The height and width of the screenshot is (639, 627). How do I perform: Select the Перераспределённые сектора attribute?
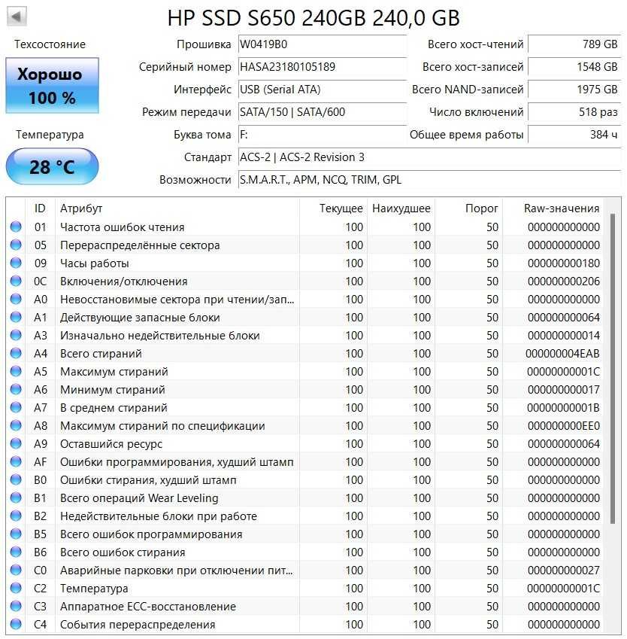point(305,245)
